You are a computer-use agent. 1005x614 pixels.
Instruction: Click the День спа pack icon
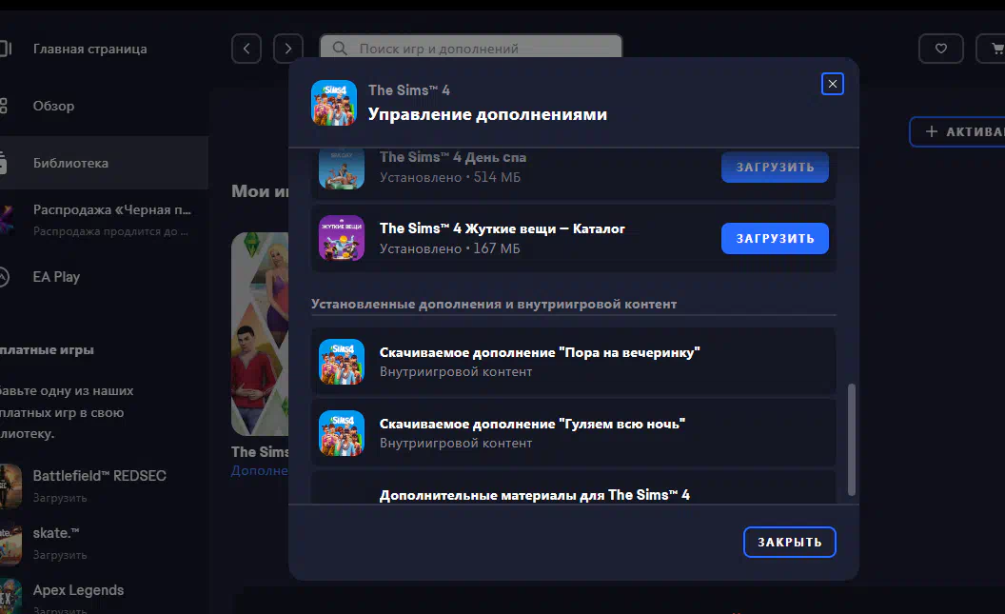pyautogui.click(x=342, y=168)
